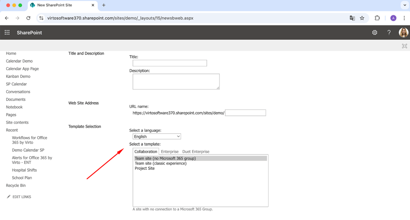
Task: Open Site contents navigation link
Action: 17,122
